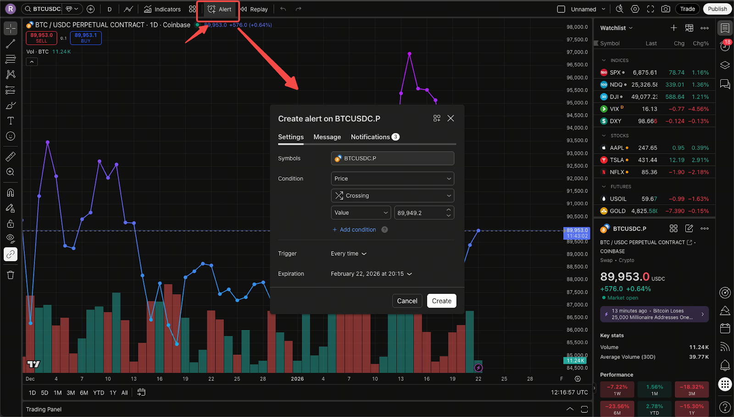Open the Every time trigger dropdown
Viewport: 734px width, 417px height.
349,254
